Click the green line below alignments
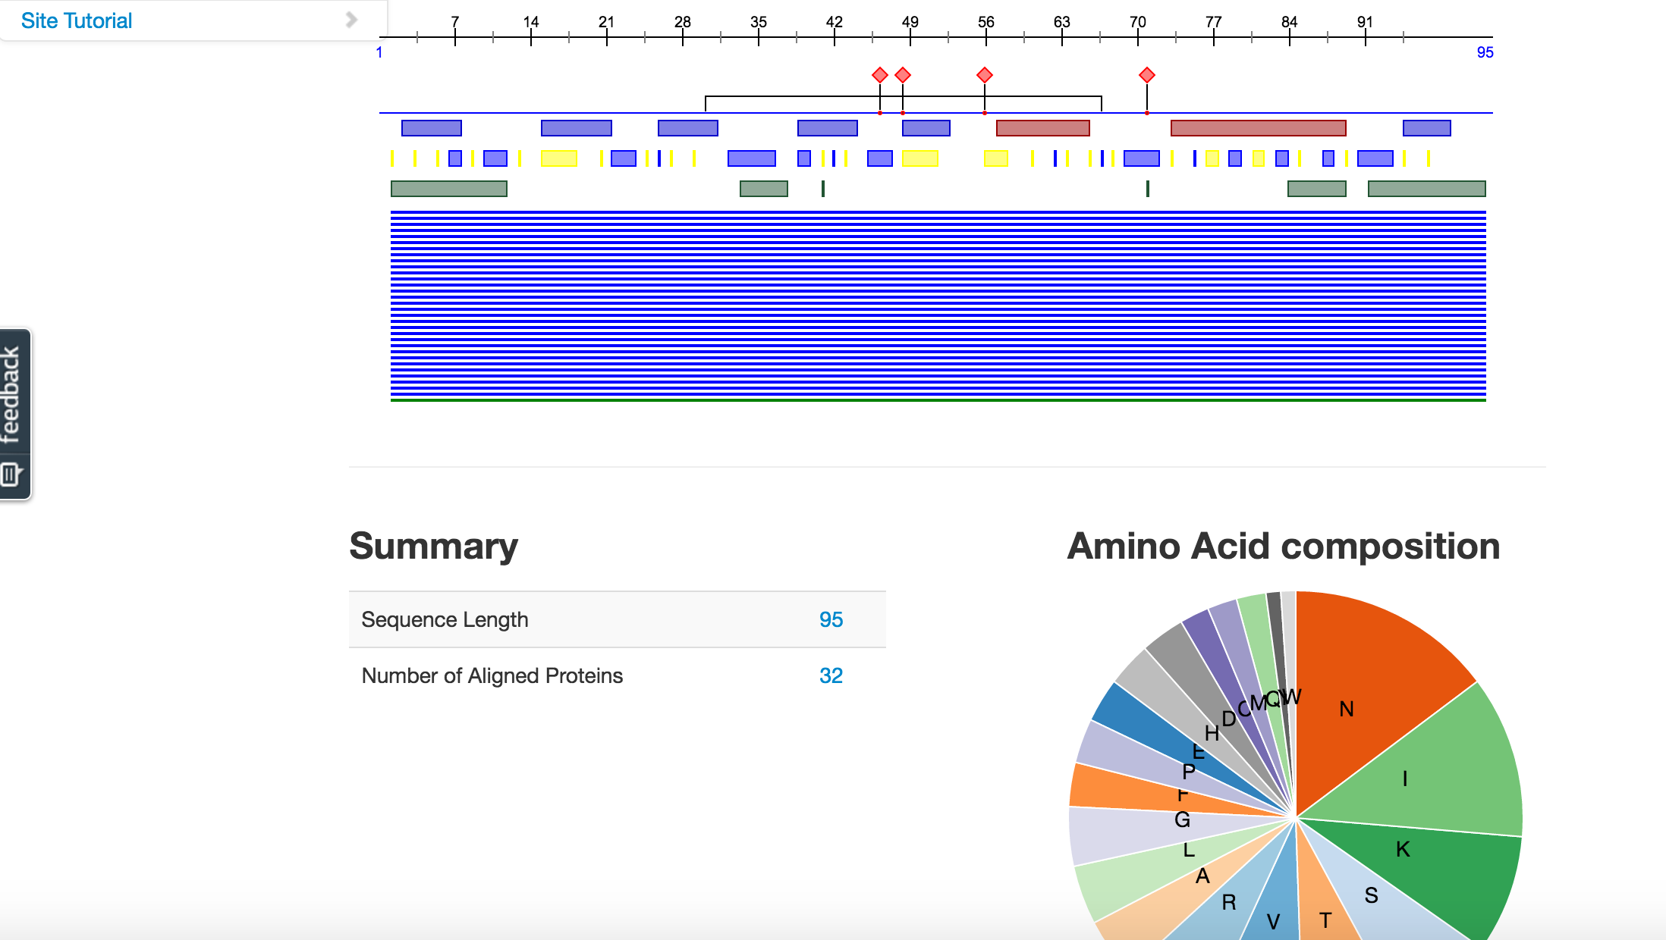1666x940 pixels. [938, 399]
